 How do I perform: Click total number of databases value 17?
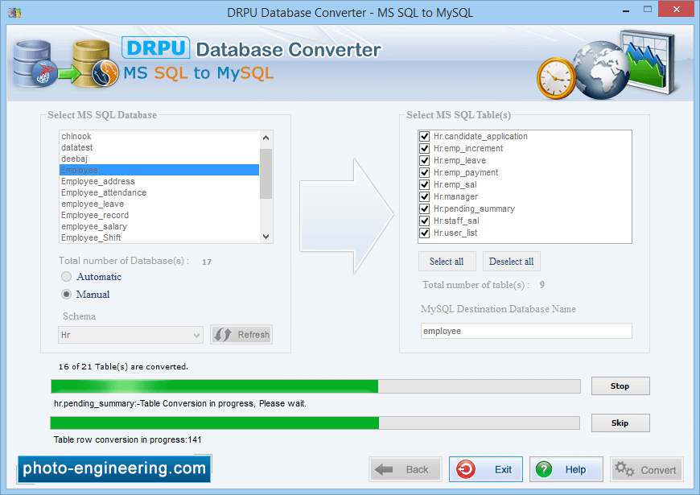coord(207,262)
